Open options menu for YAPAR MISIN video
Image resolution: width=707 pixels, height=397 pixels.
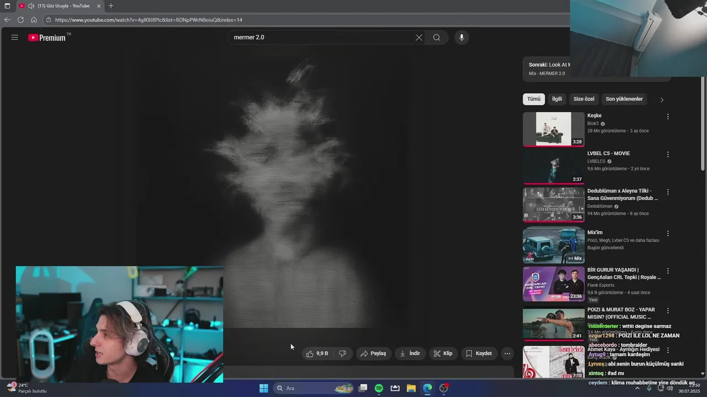[668, 311]
